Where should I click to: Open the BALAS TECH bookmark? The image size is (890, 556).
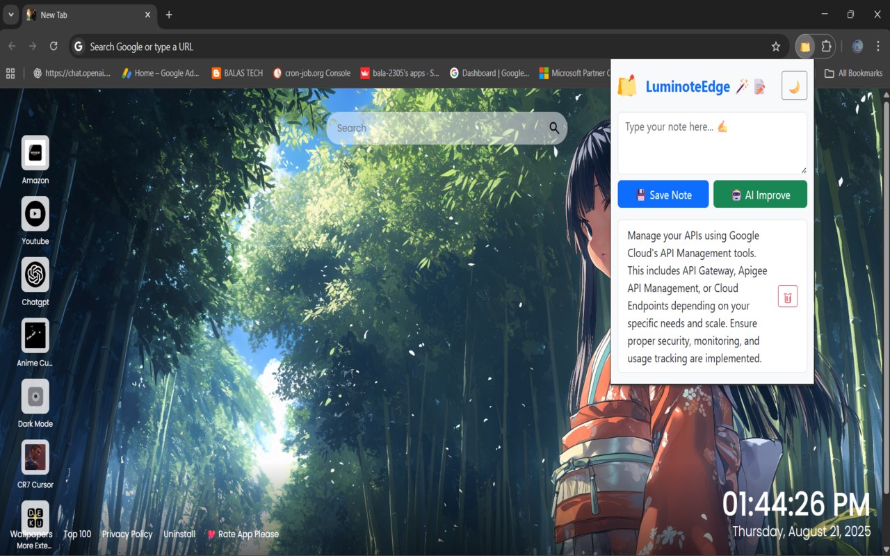click(237, 73)
